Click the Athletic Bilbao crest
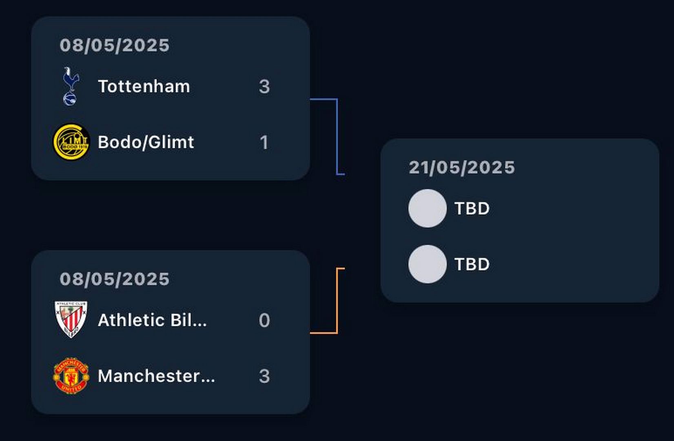The height and width of the screenshot is (441, 674). point(71,320)
